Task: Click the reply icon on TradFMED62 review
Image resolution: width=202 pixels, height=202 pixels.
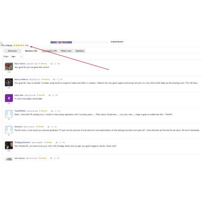Action: (x=52, y=111)
